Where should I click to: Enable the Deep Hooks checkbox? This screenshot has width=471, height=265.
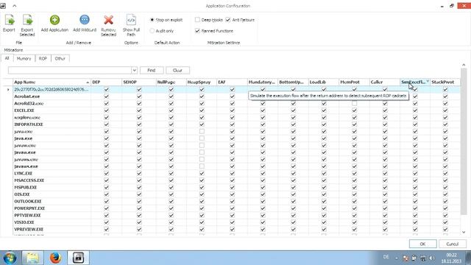point(197,20)
